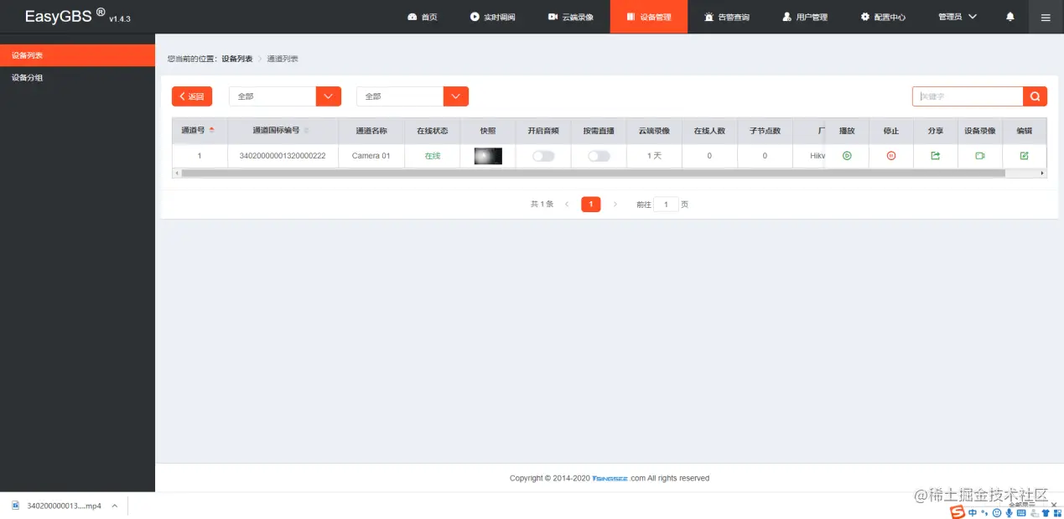
Task: Focus the keyword search field
Action: pyautogui.click(x=968, y=96)
